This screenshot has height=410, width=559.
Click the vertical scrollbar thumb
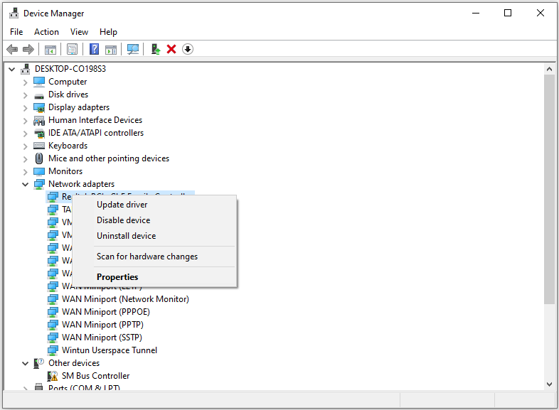549,189
